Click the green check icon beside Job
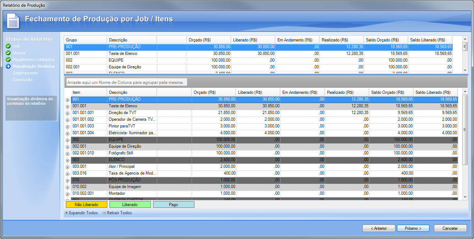 8,46
